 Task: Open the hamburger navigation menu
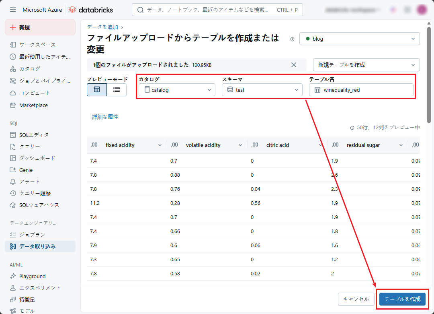click(x=13, y=10)
